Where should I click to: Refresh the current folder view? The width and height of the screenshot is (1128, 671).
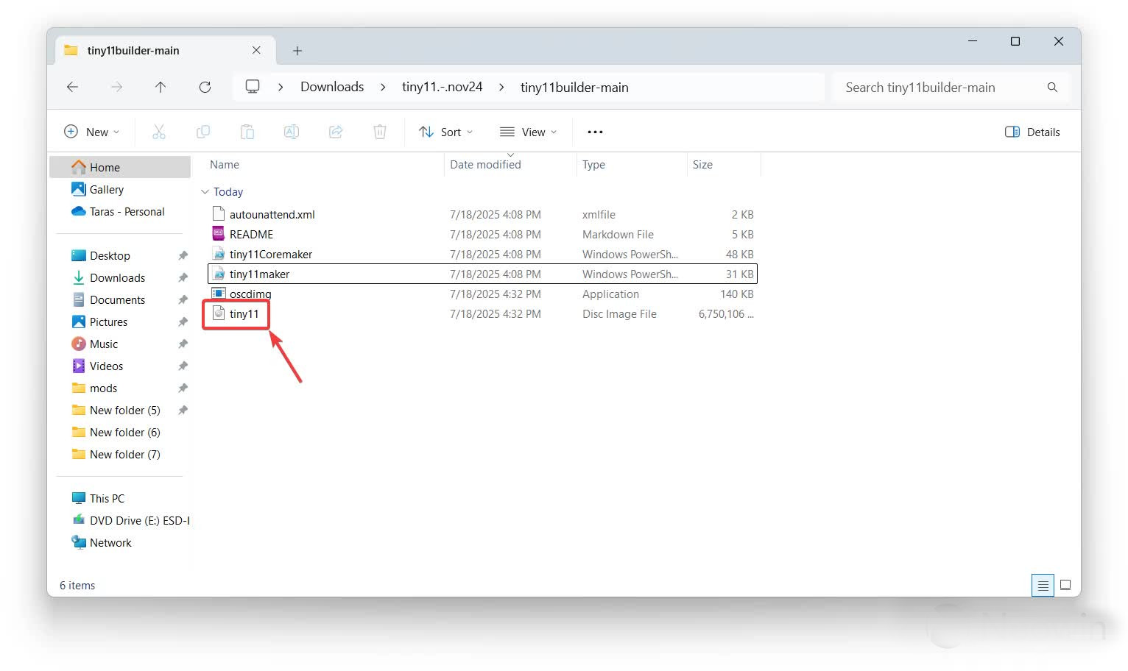tap(205, 87)
